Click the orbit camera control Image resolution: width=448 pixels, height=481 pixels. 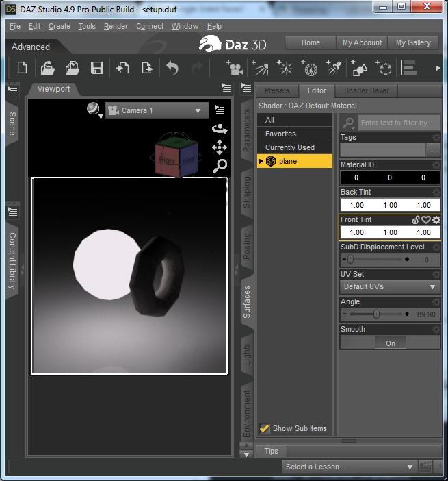[220, 129]
